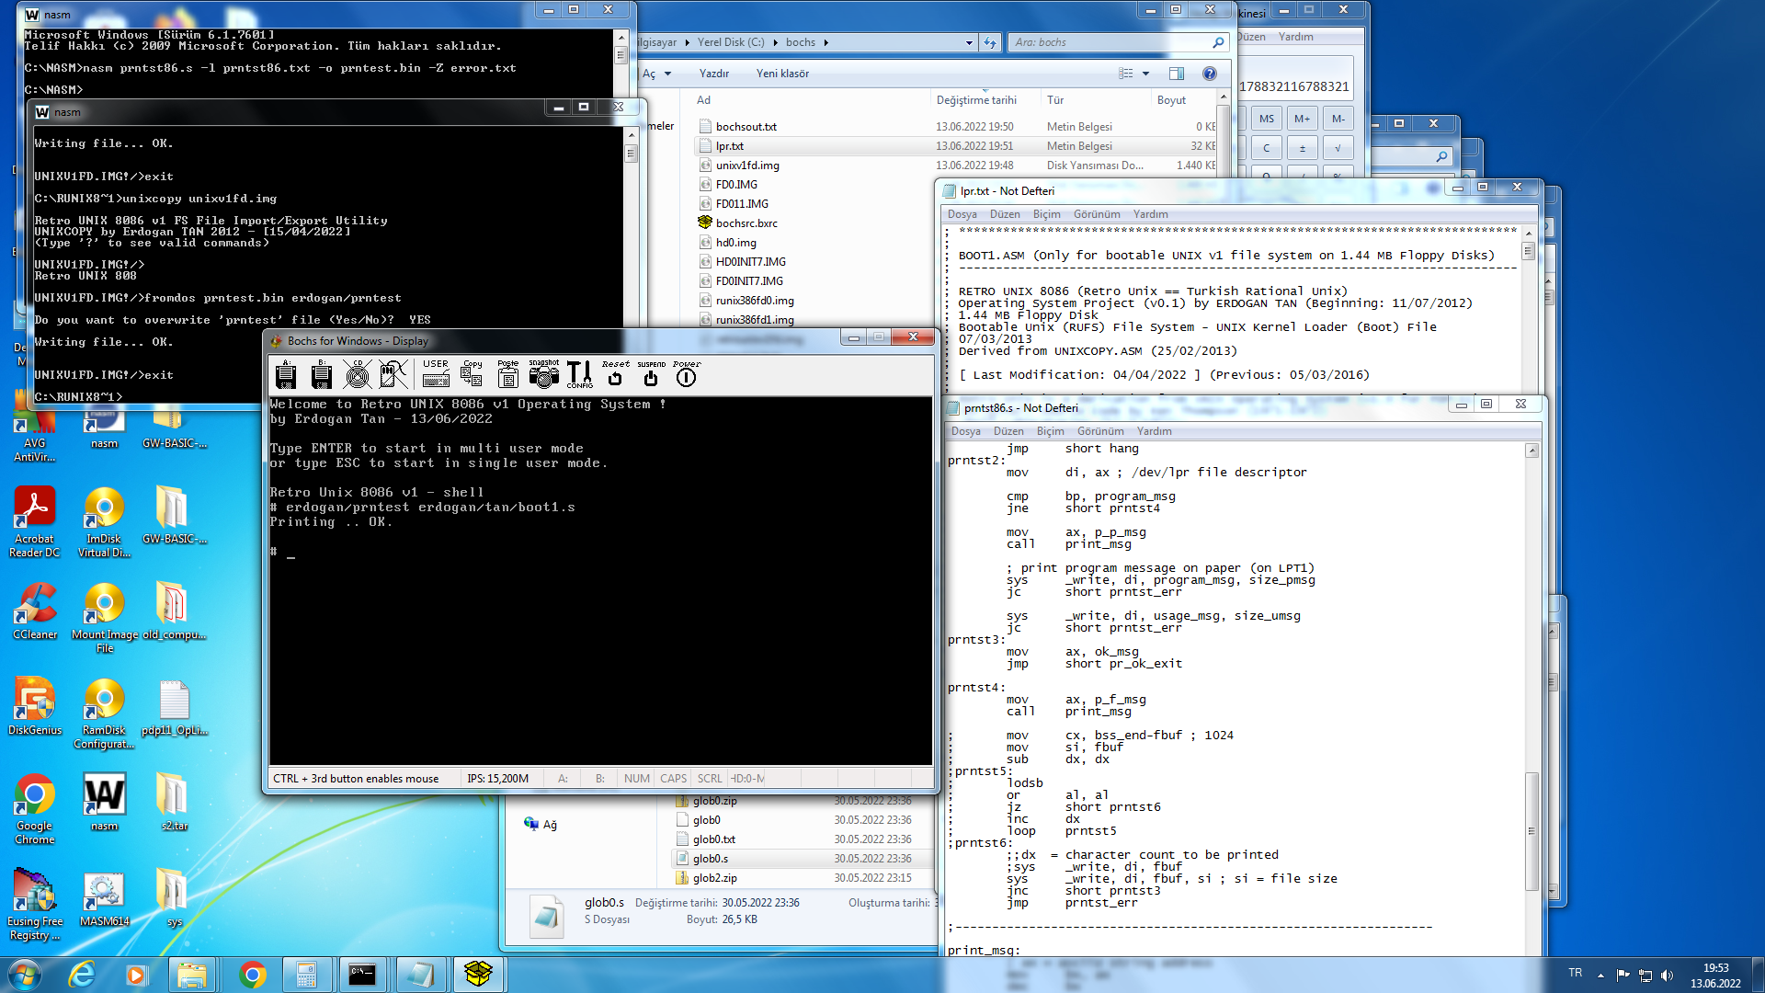Open Bochs CONFIG tools icon
This screenshot has height=993, width=1765.
pos(579,373)
